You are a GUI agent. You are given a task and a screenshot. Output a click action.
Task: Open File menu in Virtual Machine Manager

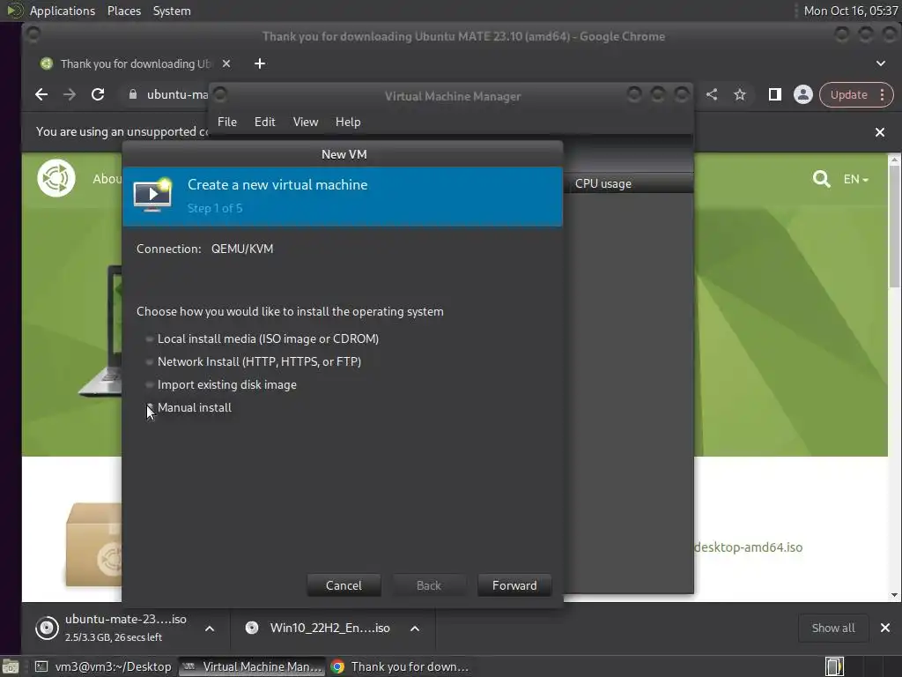coord(227,122)
